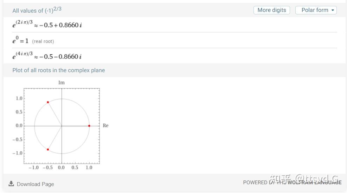Select the e^(2iπ)/3 result row
347x193 pixels.
tap(175, 25)
